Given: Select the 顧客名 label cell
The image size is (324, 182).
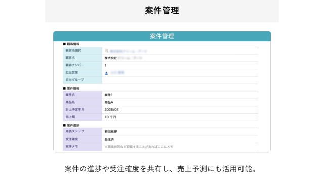Looking at the screenshot, I should coord(83,58).
